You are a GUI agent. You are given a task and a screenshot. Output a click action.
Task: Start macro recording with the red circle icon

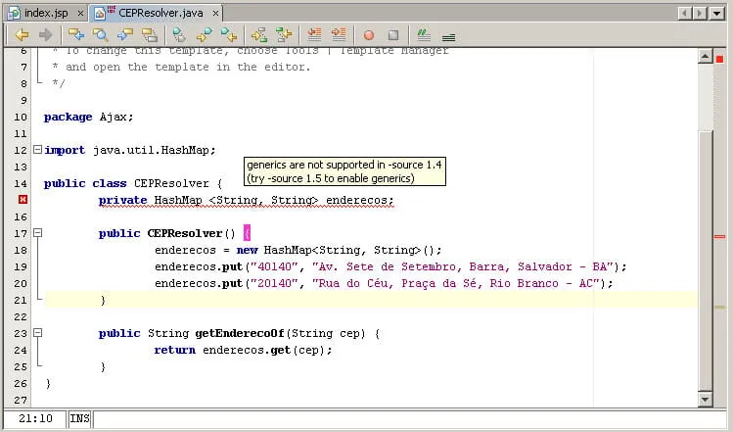tap(369, 34)
